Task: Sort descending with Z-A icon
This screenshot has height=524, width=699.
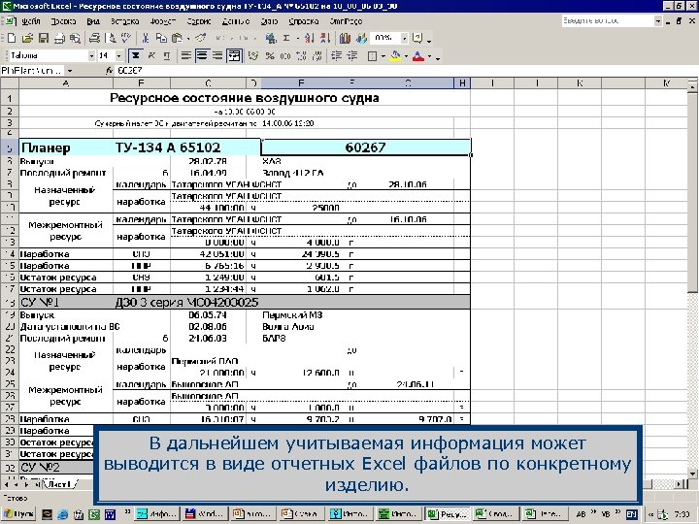Action: click(325, 39)
